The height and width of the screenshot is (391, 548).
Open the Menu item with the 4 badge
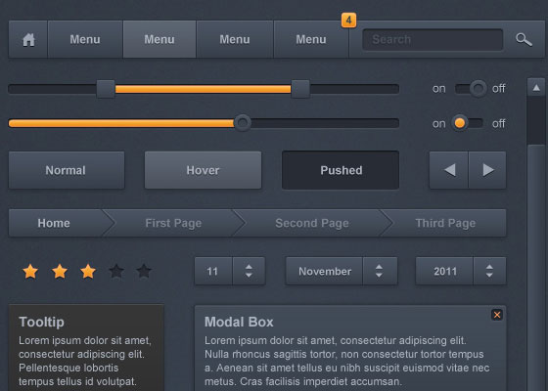click(x=311, y=39)
